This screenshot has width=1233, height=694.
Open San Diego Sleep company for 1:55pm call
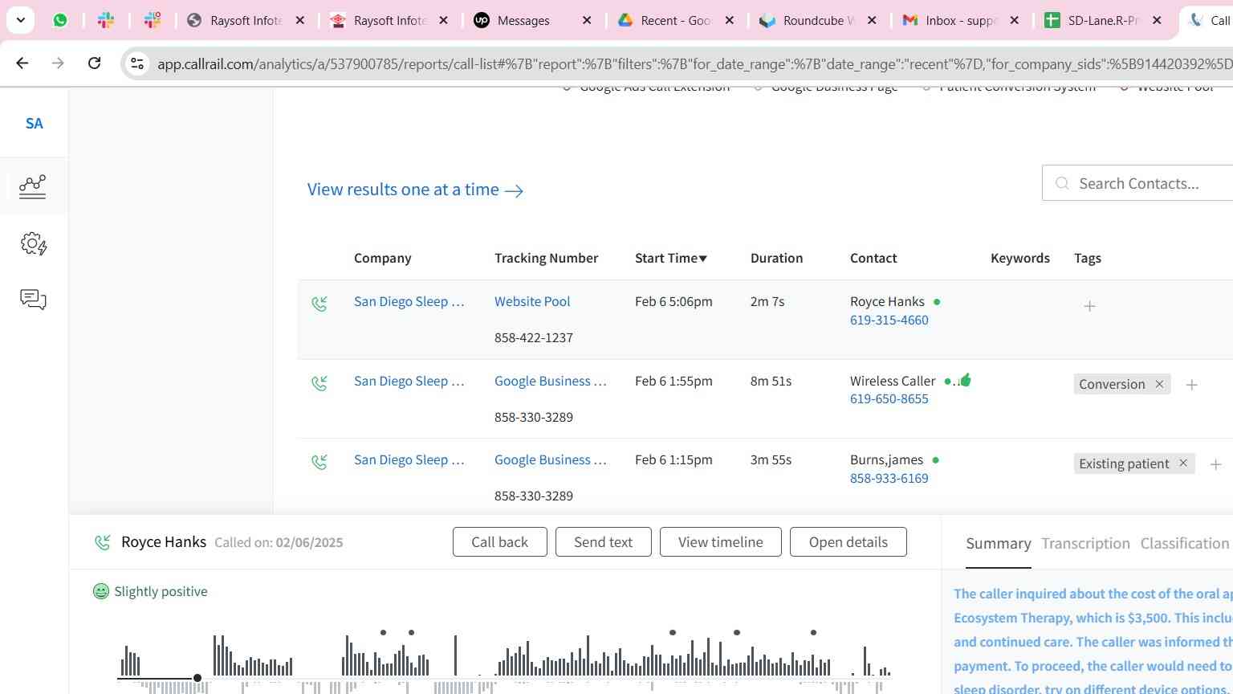coord(409,381)
